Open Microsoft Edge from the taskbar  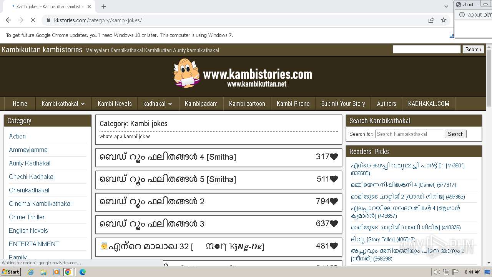click(83, 272)
